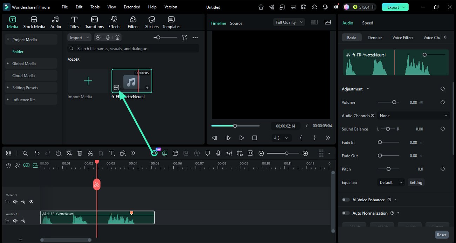Open the File menu
Viewport: 456px width, 243px height.
click(x=65, y=7)
